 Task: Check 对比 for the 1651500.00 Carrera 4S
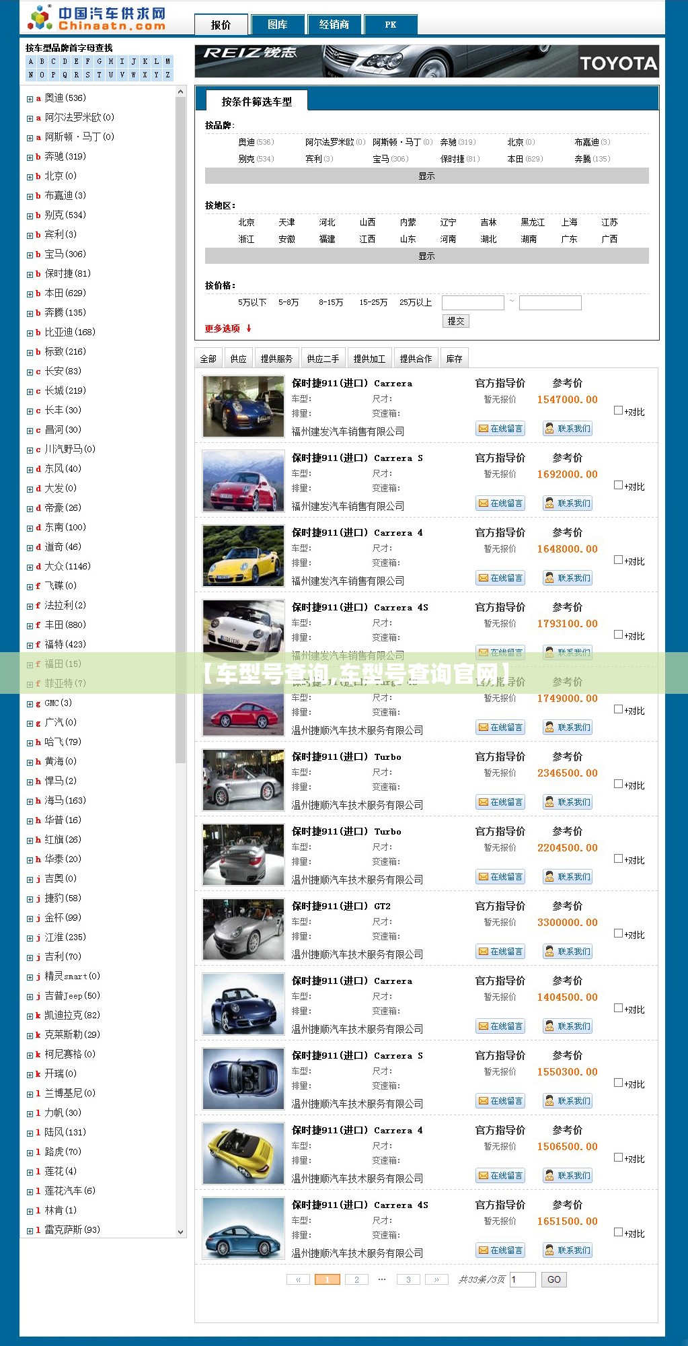click(618, 1232)
